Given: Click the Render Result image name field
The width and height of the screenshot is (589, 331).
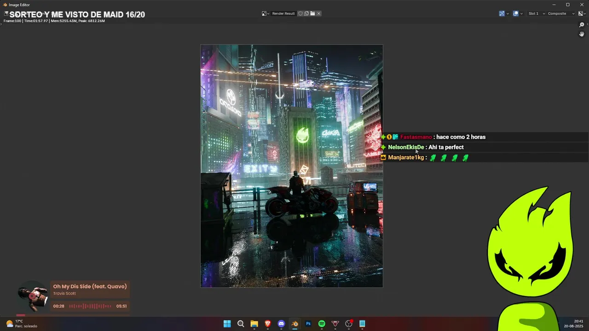Looking at the screenshot, I should point(283,13).
